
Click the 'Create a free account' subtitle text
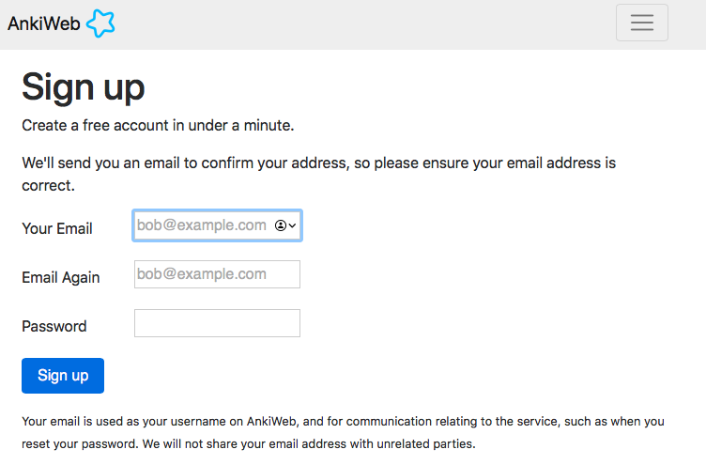click(158, 125)
